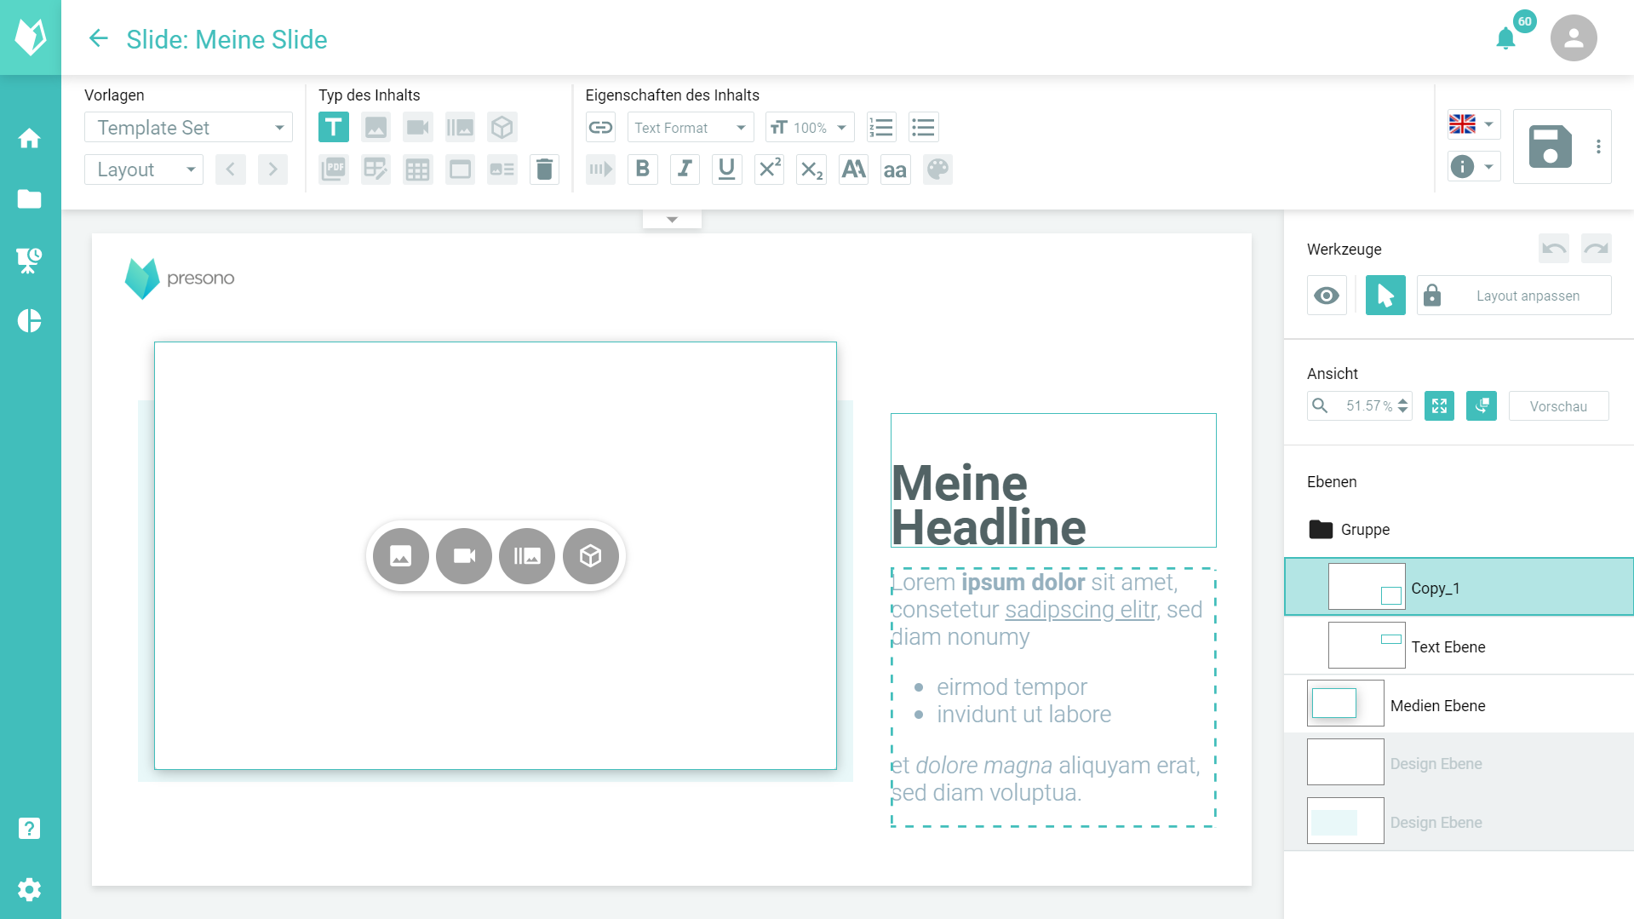Go to Home in the left sidebar

coord(30,138)
